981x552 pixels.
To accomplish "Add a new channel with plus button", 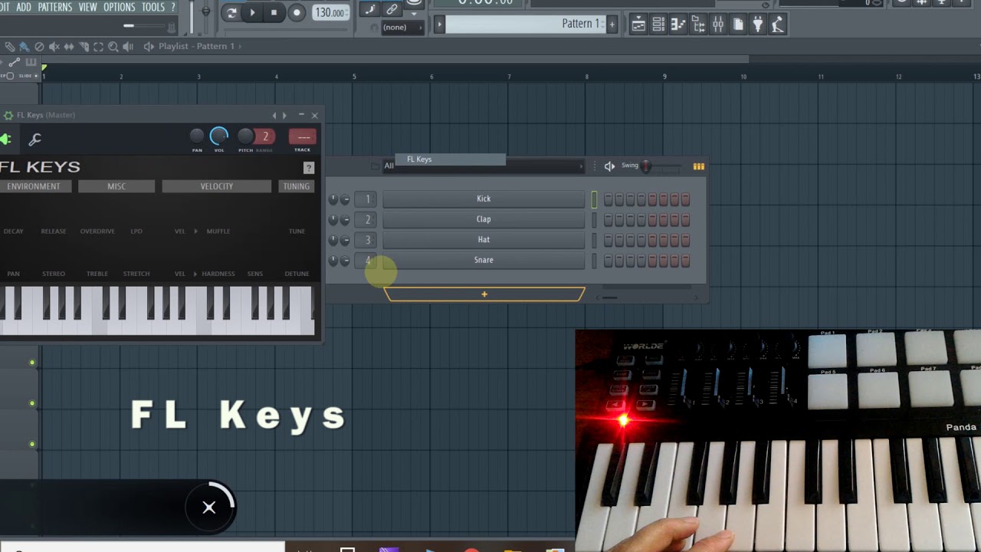I will (x=484, y=294).
